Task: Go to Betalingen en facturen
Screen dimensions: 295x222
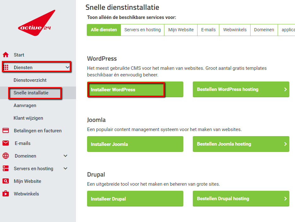Action: pyautogui.click(x=38, y=131)
